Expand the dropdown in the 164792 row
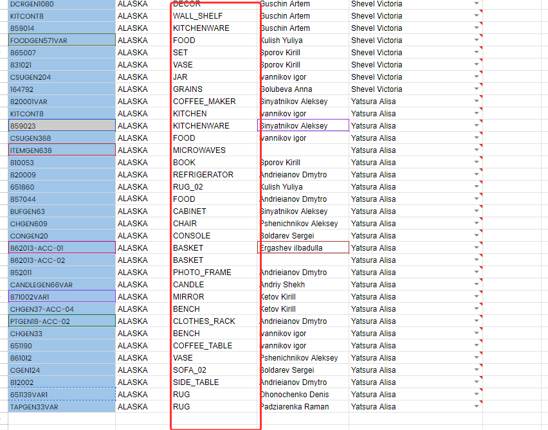 point(477,89)
